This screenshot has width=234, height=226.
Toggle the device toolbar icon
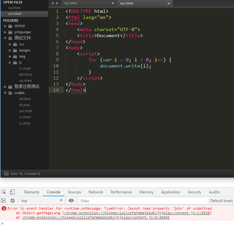click(12, 192)
